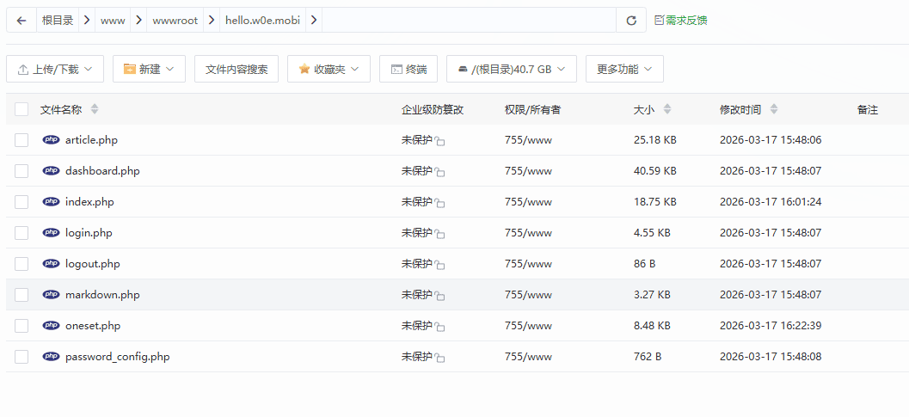Open file name markdown.php
This screenshot has height=417, width=909.
coord(102,295)
